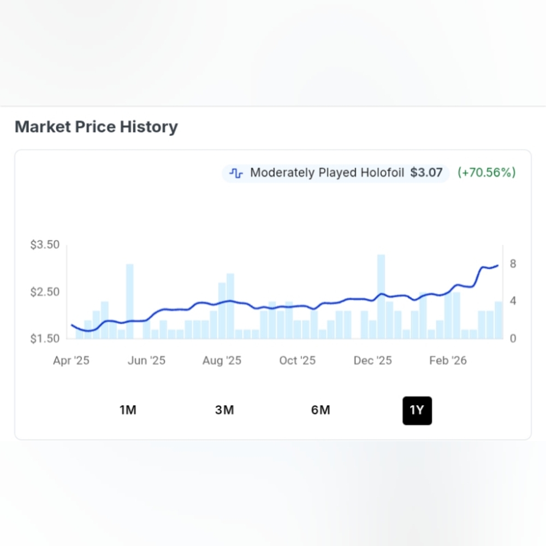The height and width of the screenshot is (546, 546).
Task: Switch to the 3M time range
Action: pyautogui.click(x=224, y=410)
